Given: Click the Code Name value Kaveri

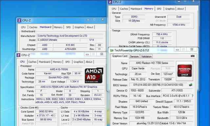Looking at the screenshot, I should (48, 73).
